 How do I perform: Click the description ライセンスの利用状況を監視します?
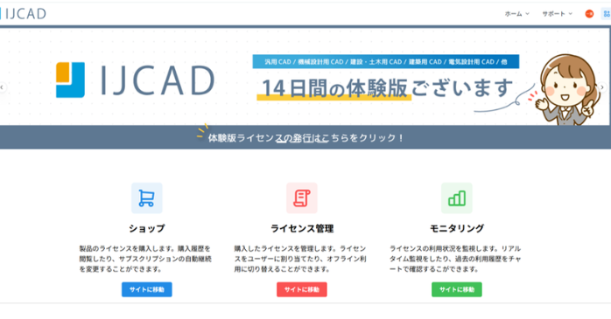[x=455, y=259]
